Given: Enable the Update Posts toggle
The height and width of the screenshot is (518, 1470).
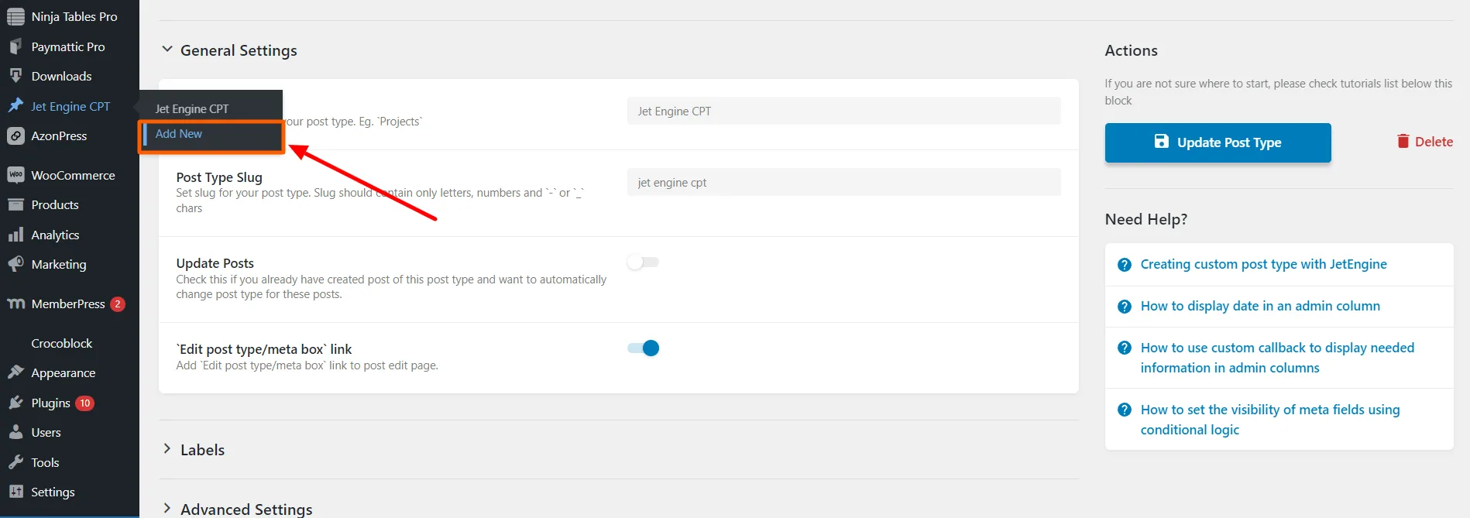Looking at the screenshot, I should pyautogui.click(x=643, y=262).
